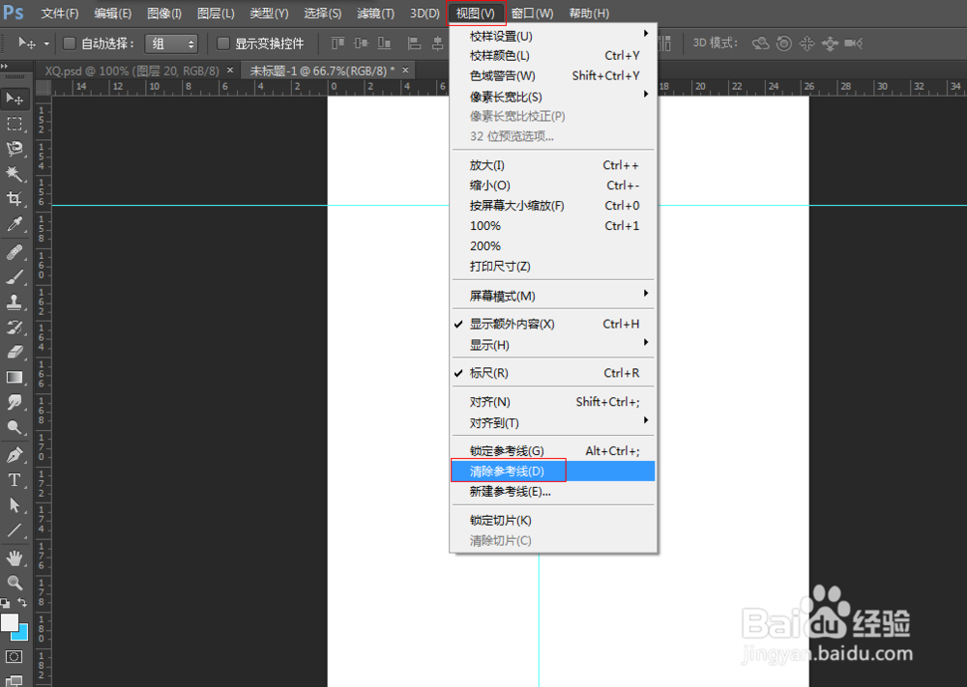The image size is (967, 687).
Task: Choose 清除参考线(D) clear guides
Action: point(554,472)
